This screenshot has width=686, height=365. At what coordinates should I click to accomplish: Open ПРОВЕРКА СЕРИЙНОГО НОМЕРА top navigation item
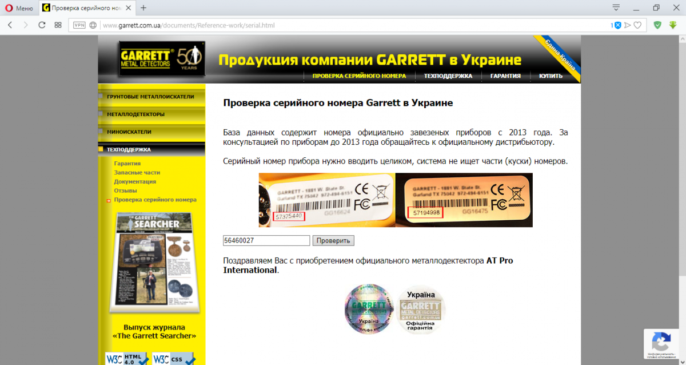(x=359, y=76)
